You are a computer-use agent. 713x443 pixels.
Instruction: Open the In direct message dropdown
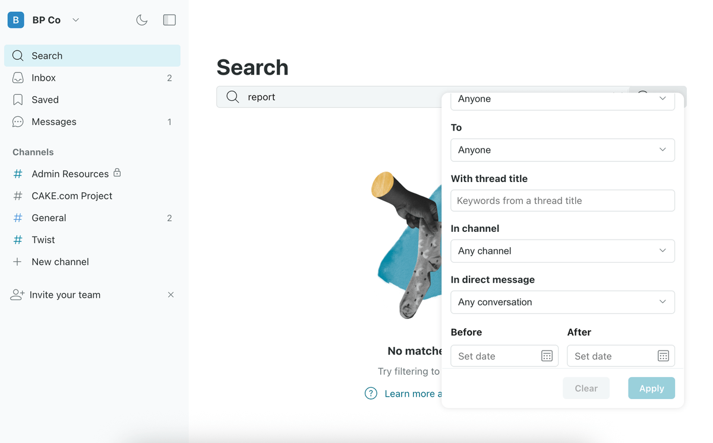[562, 302]
